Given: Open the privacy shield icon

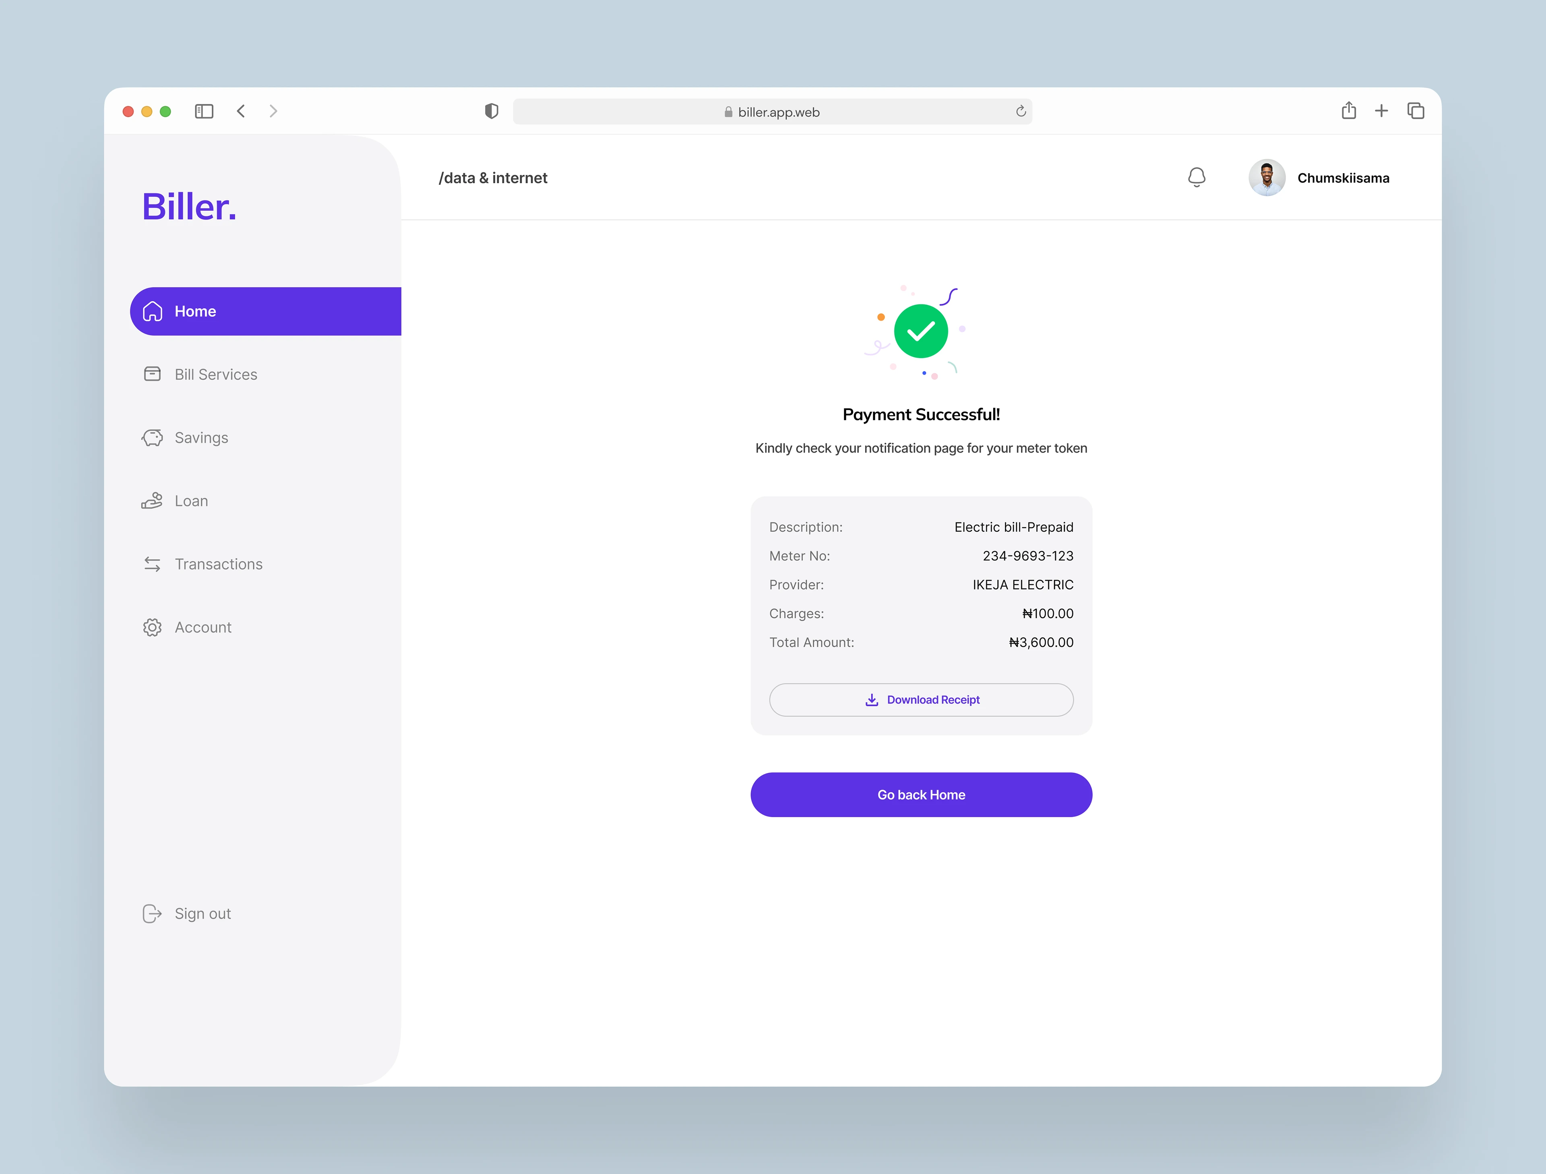Looking at the screenshot, I should 491,111.
